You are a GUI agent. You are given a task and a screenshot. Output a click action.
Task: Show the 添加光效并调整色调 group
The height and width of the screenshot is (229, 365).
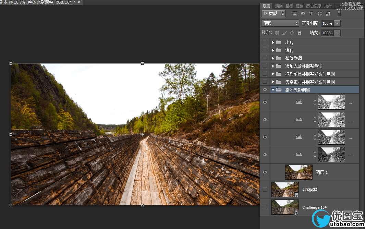point(265,66)
